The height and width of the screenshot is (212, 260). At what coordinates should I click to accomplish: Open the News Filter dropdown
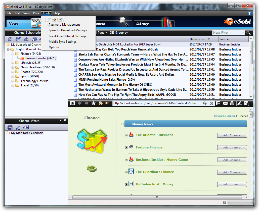coord(243,33)
